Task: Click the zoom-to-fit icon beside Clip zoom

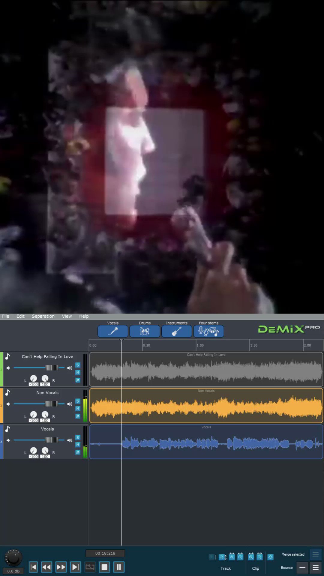Action: 270,557
